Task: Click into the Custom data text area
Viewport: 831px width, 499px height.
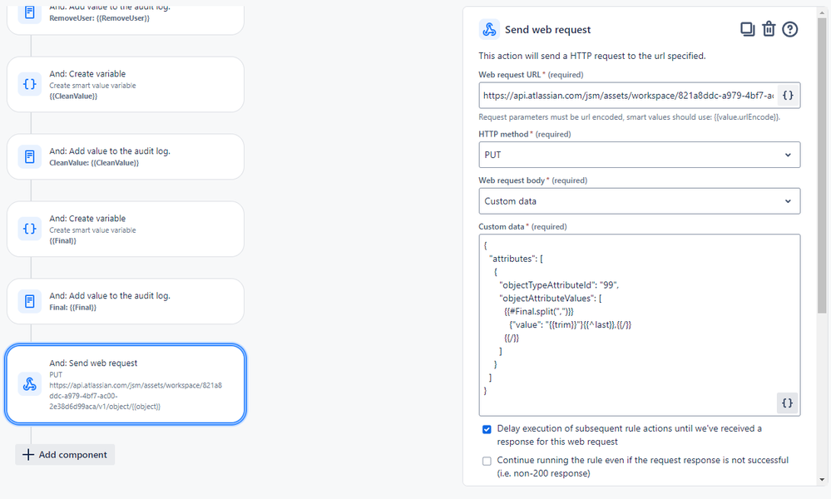Action: 639,324
